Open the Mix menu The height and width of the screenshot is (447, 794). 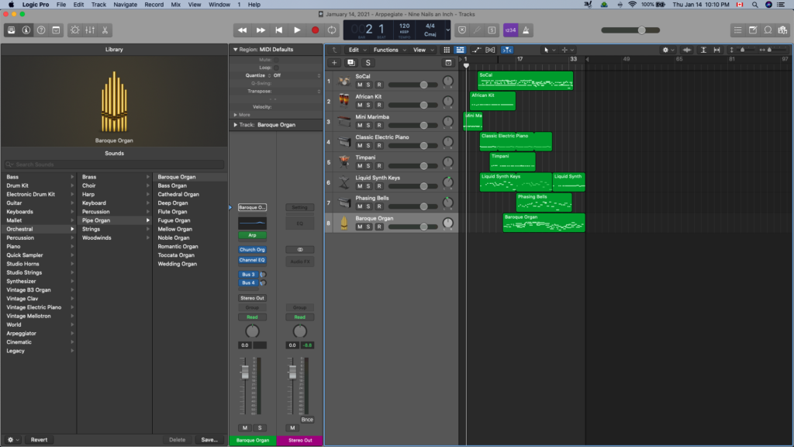(x=176, y=5)
